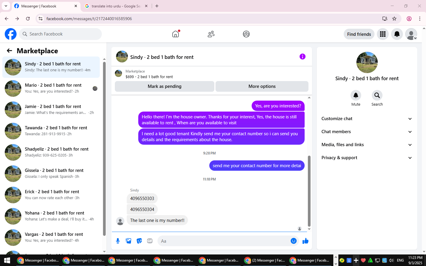The width and height of the screenshot is (426, 266).
Task: Open the account profile avatar menu
Action: (411, 34)
